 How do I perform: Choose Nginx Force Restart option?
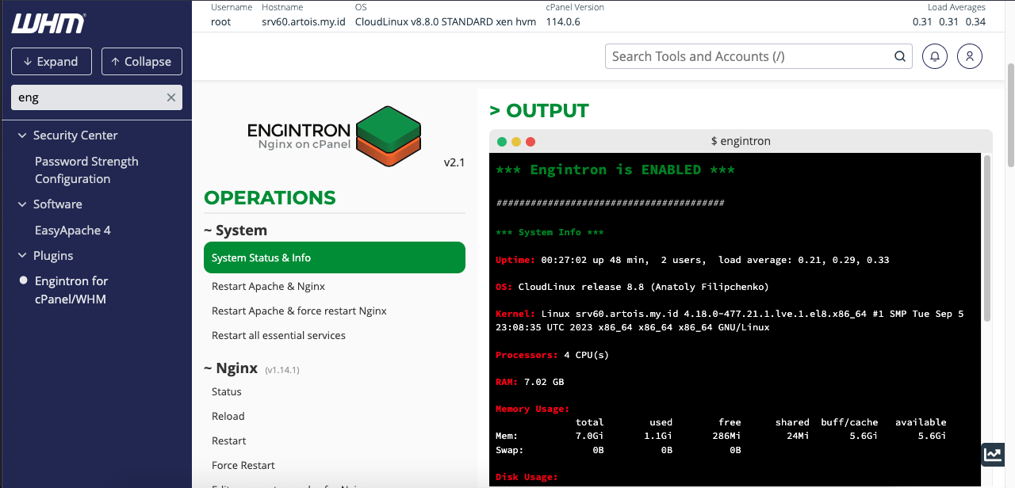[243, 465]
